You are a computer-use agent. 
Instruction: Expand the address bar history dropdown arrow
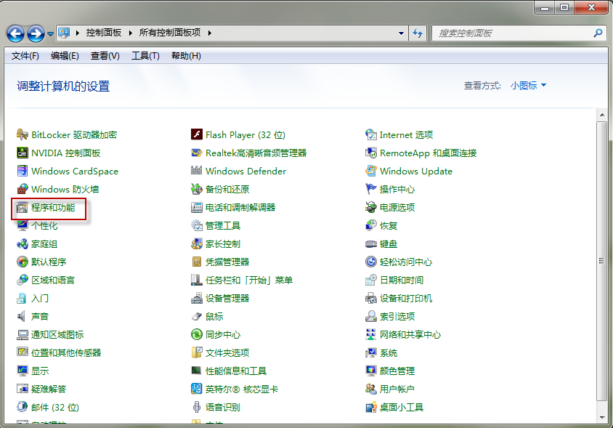[401, 33]
